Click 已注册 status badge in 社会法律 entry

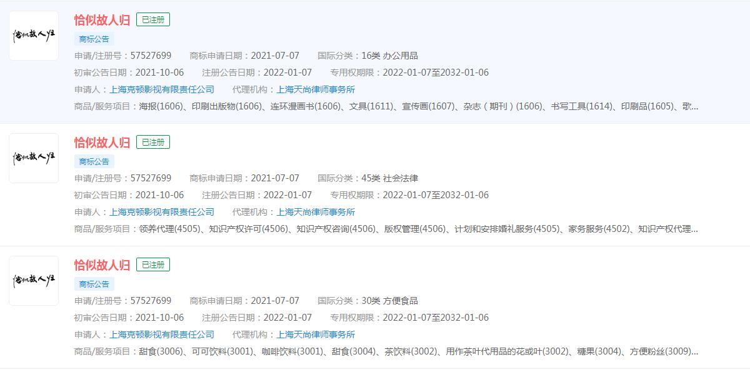(153, 143)
